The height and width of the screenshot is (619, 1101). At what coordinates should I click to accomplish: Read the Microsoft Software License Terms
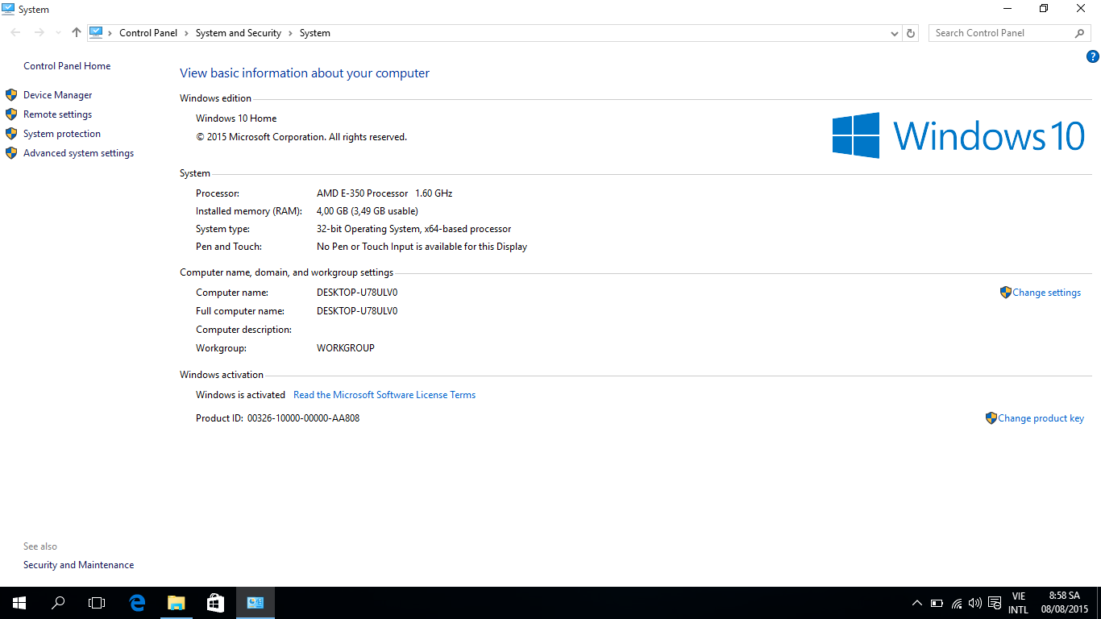tap(384, 395)
